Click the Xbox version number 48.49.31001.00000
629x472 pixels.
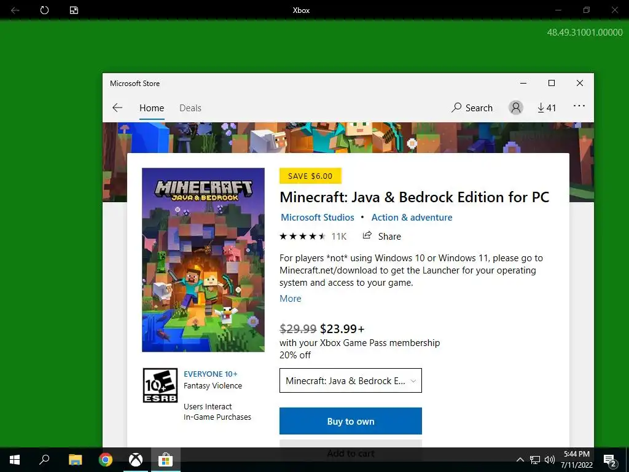click(x=585, y=33)
